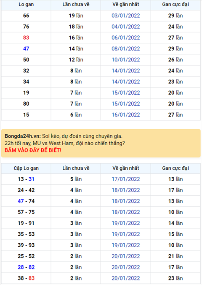The width and height of the screenshot is (202, 285).
Task: Select pair 35 - 53
Action: coord(26,234)
